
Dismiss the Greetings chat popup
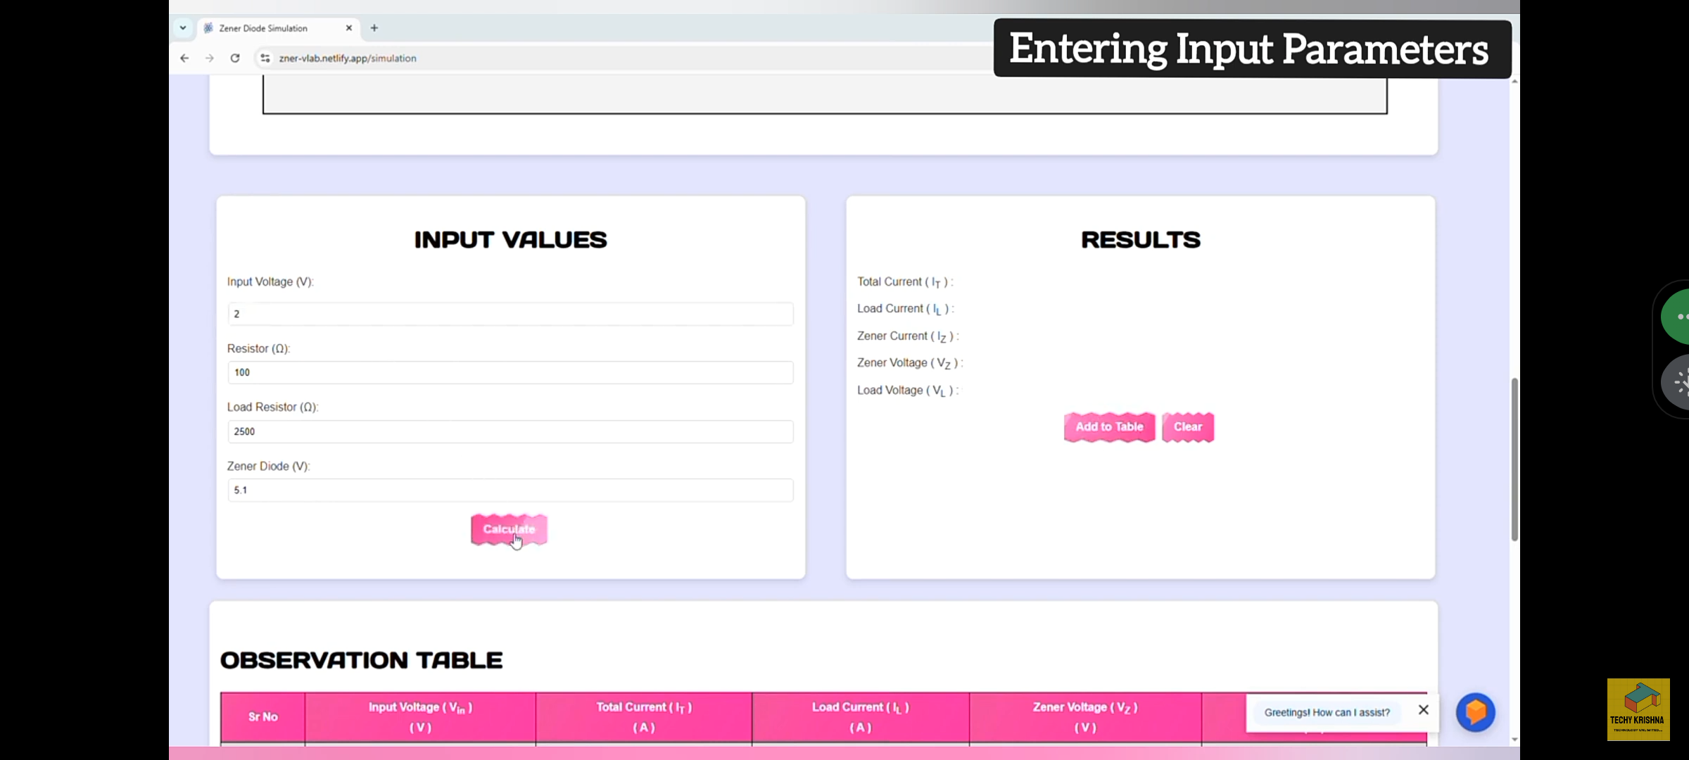tap(1423, 710)
